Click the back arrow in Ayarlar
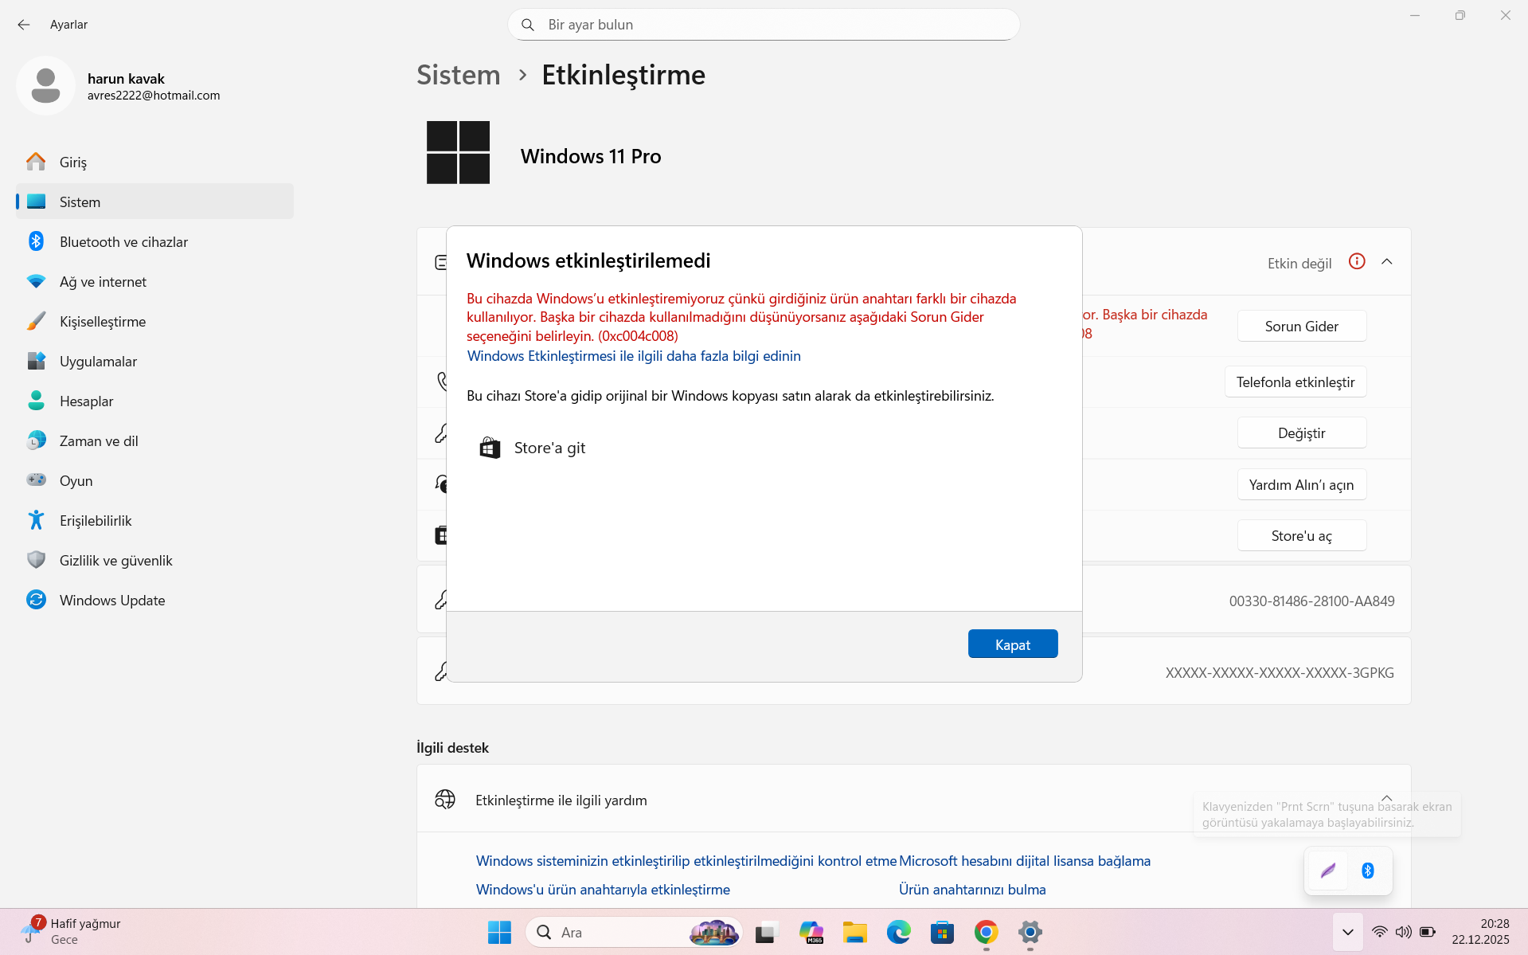The image size is (1528, 955). coord(24,25)
